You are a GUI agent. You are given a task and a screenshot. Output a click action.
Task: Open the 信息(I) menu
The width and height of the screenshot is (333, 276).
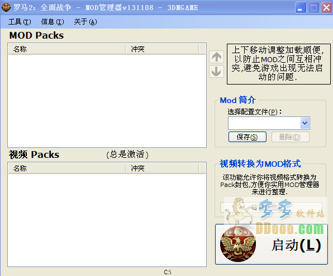(x=53, y=22)
